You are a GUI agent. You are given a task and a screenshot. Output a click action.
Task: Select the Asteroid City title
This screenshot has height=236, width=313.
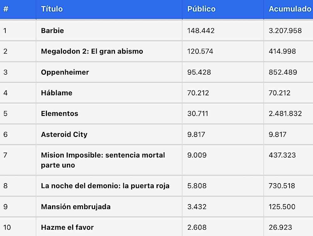coord(64,134)
